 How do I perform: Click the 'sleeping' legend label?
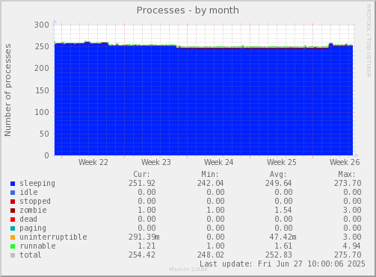[x=37, y=184]
